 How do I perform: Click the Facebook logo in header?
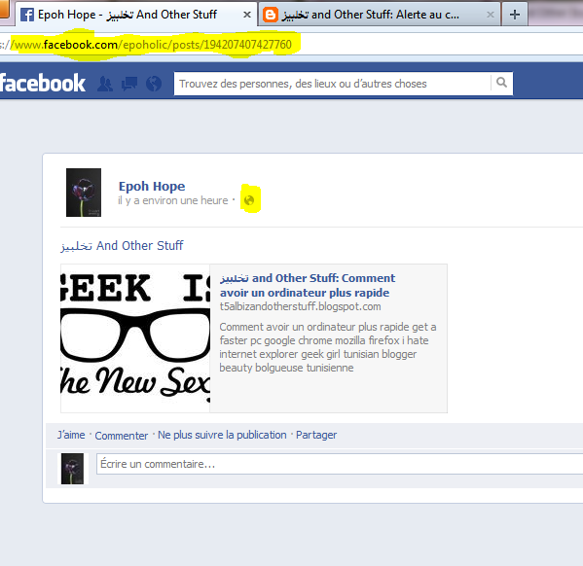coord(43,83)
